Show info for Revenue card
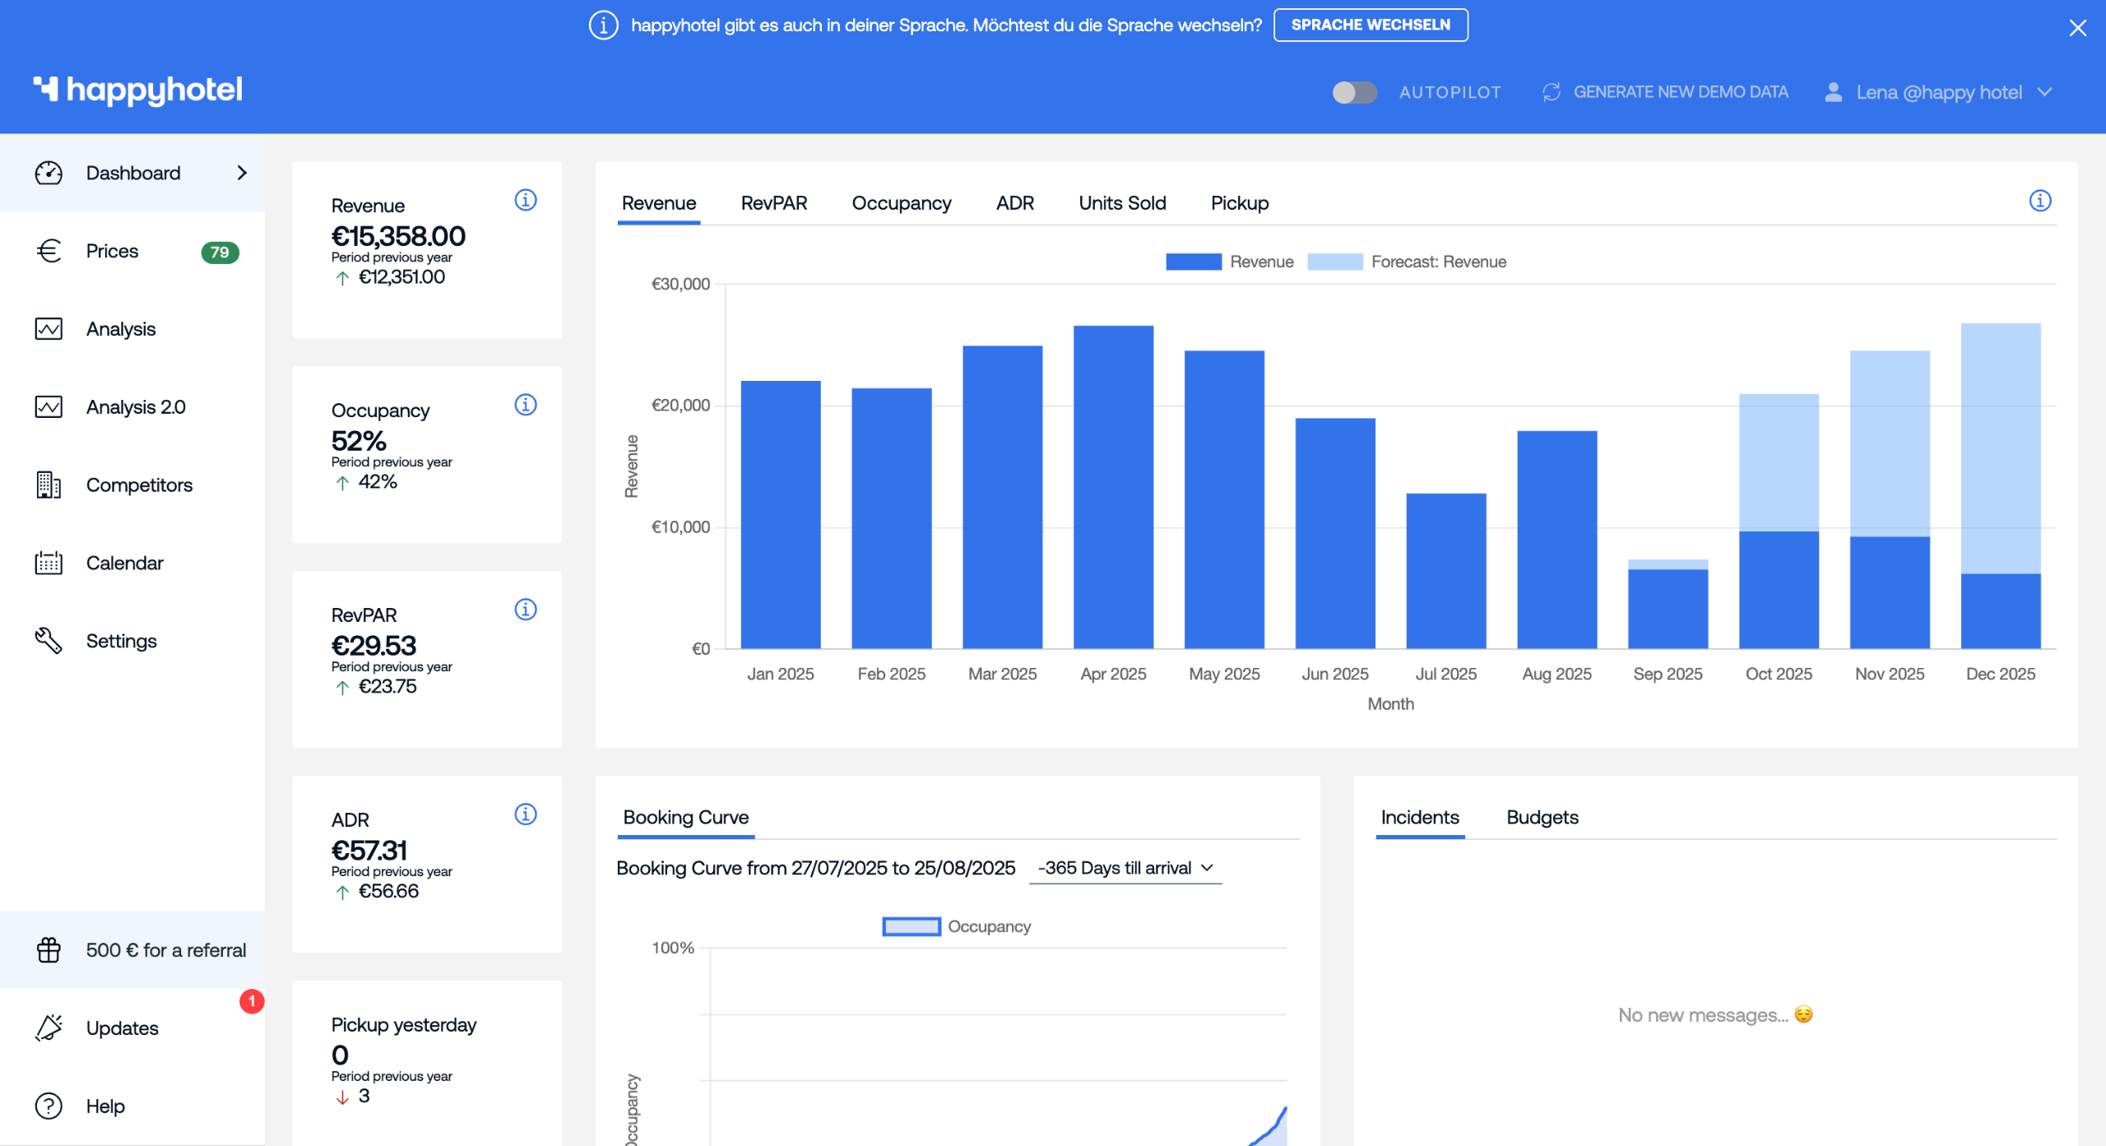2106x1146 pixels. click(526, 200)
